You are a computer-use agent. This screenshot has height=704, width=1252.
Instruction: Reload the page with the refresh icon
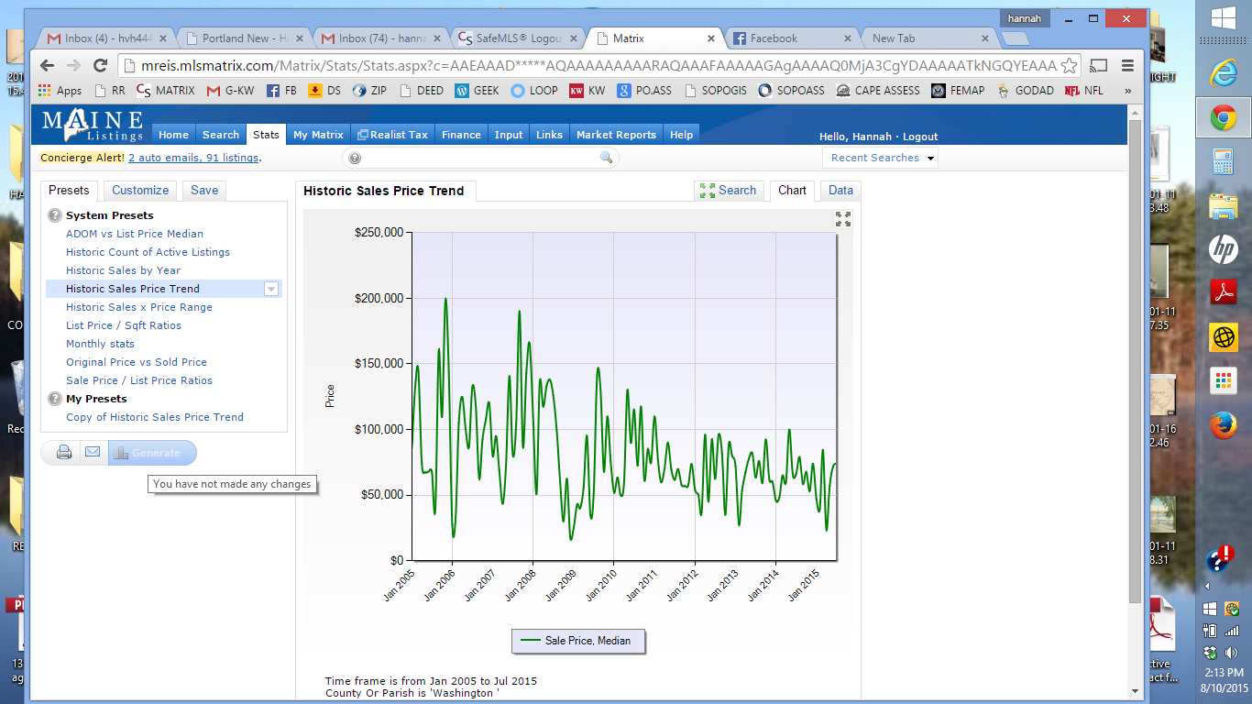point(101,66)
